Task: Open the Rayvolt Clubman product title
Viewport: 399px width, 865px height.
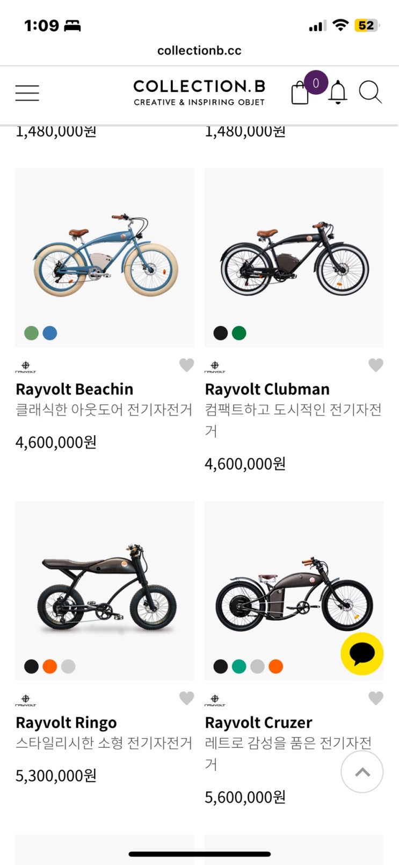Action: [267, 389]
